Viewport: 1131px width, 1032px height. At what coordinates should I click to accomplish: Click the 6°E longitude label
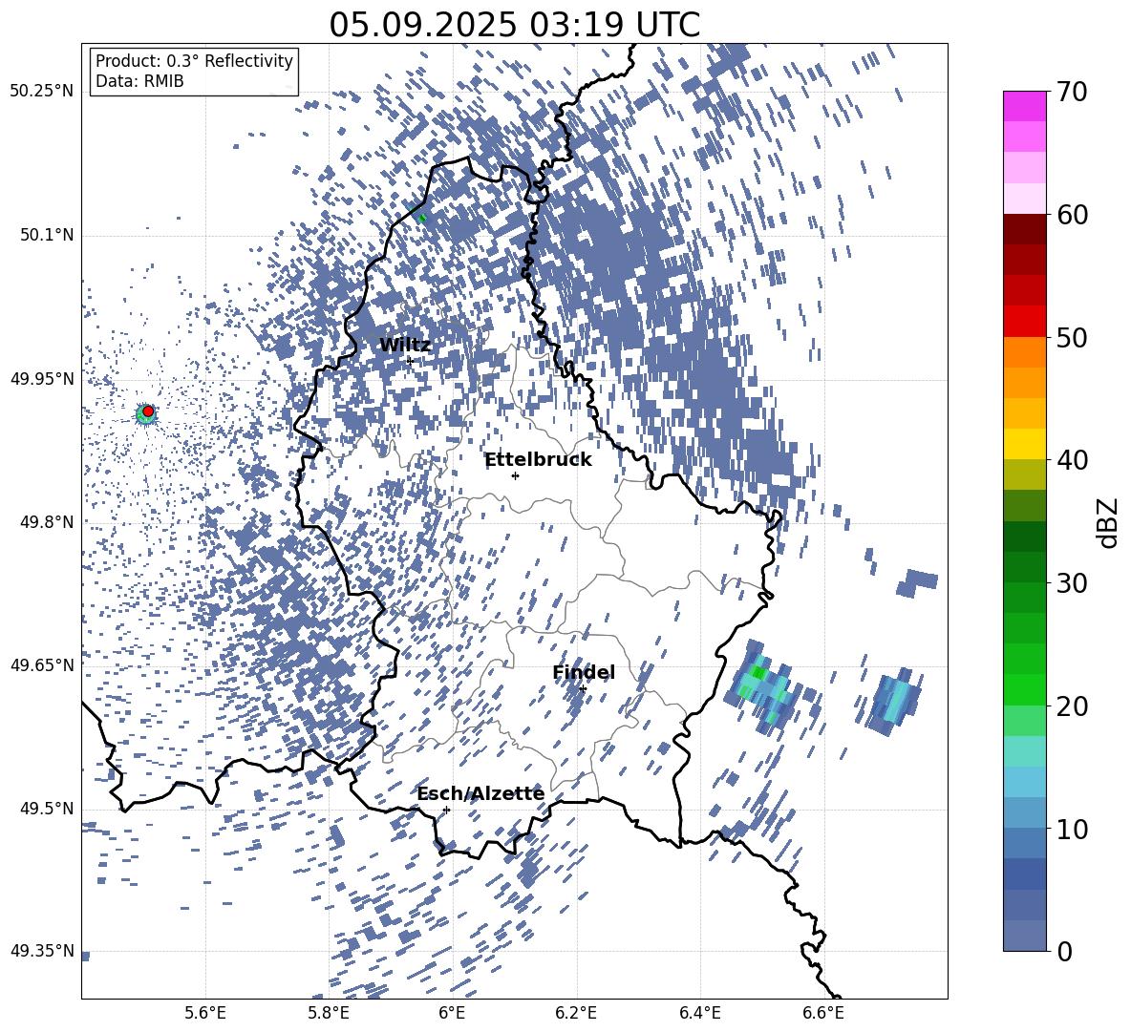(452, 1013)
